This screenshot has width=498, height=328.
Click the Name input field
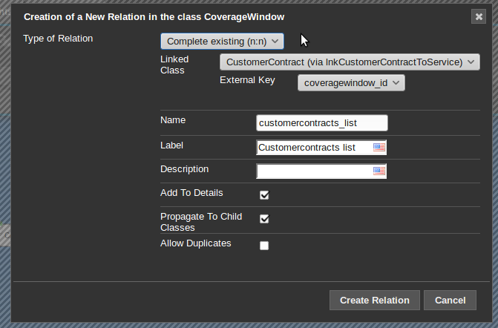click(321, 123)
